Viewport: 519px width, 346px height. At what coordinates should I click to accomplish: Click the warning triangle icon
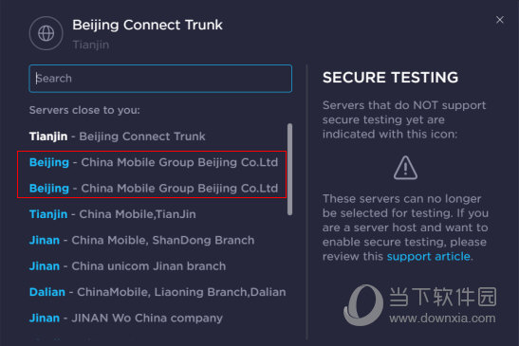(405, 168)
